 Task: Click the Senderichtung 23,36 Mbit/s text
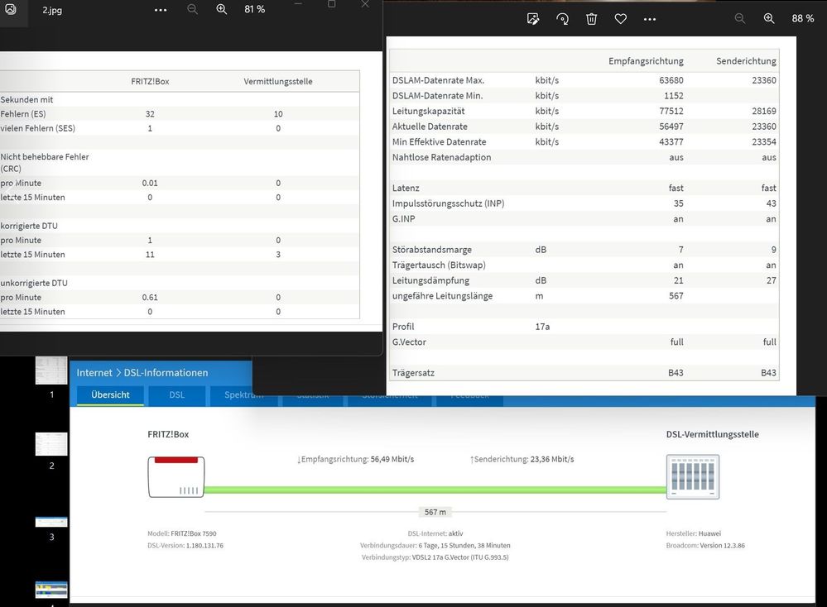522,459
